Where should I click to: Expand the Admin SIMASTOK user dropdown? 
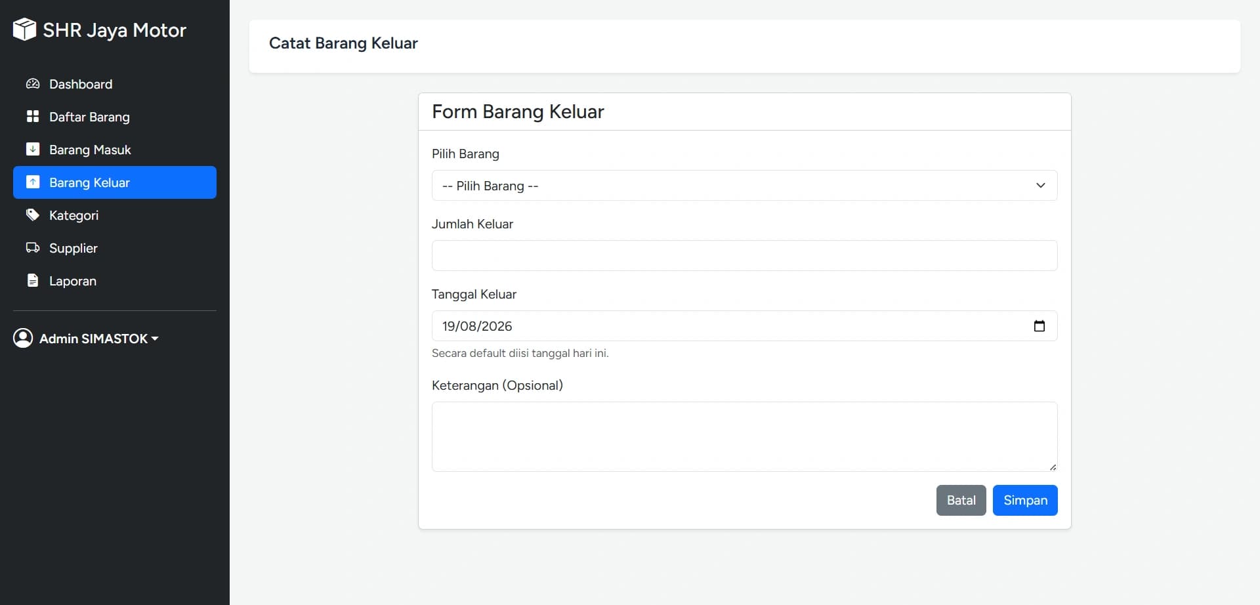click(x=86, y=339)
